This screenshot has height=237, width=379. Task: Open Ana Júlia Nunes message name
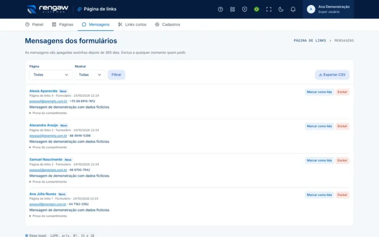(42, 194)
